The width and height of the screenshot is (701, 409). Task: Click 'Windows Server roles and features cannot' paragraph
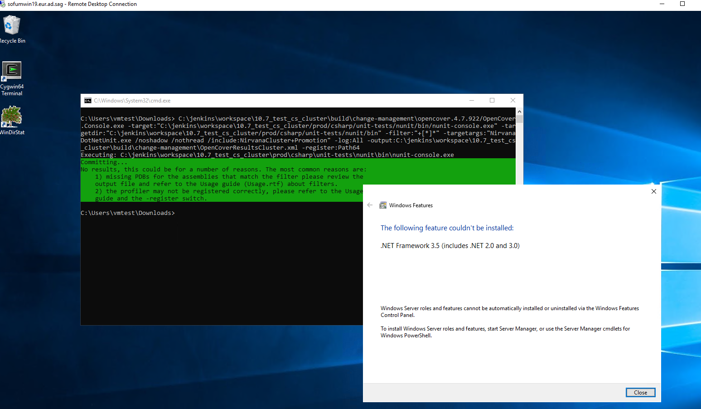tap(510, 312)
